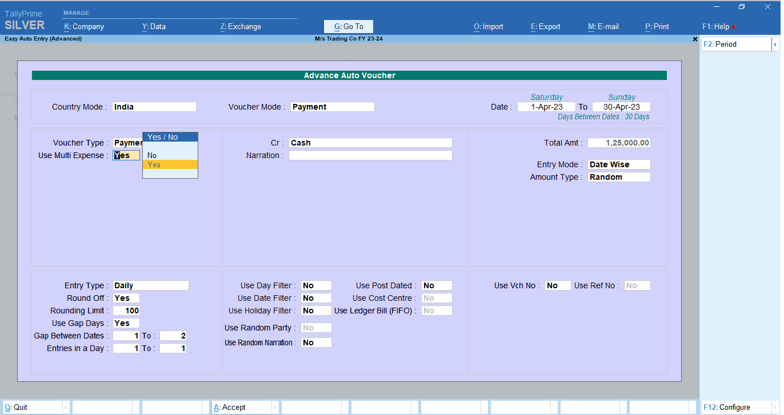Open the K: Company menu
The height and width of the screenshot is (415, 784).
(x=84, y=26)
